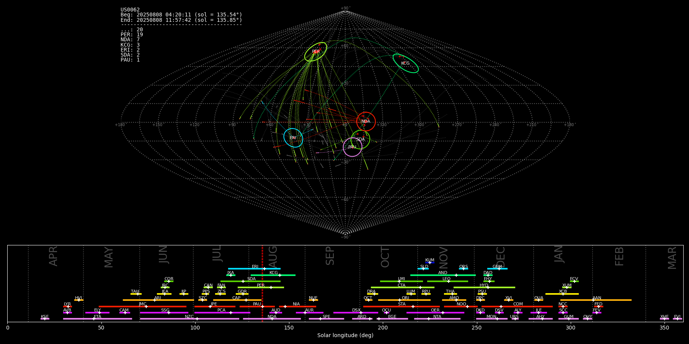Click the green SDA radiant circle
689x344 pixels.
[x=360, y=140]
